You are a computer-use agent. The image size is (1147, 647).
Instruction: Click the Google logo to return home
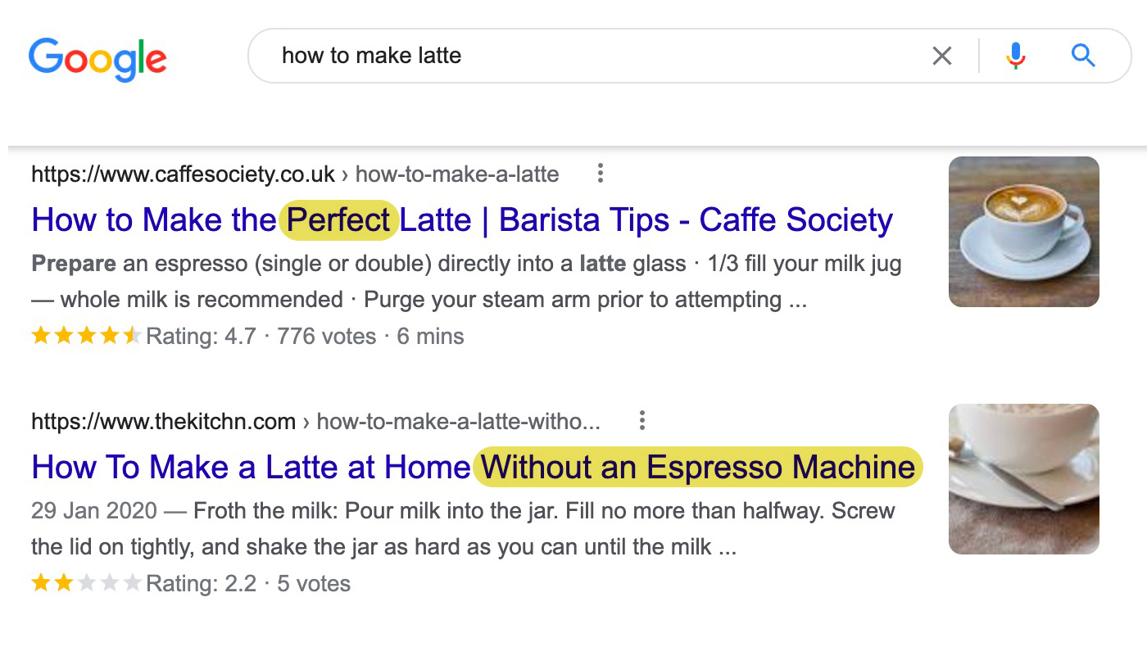[x=97, y=57]
